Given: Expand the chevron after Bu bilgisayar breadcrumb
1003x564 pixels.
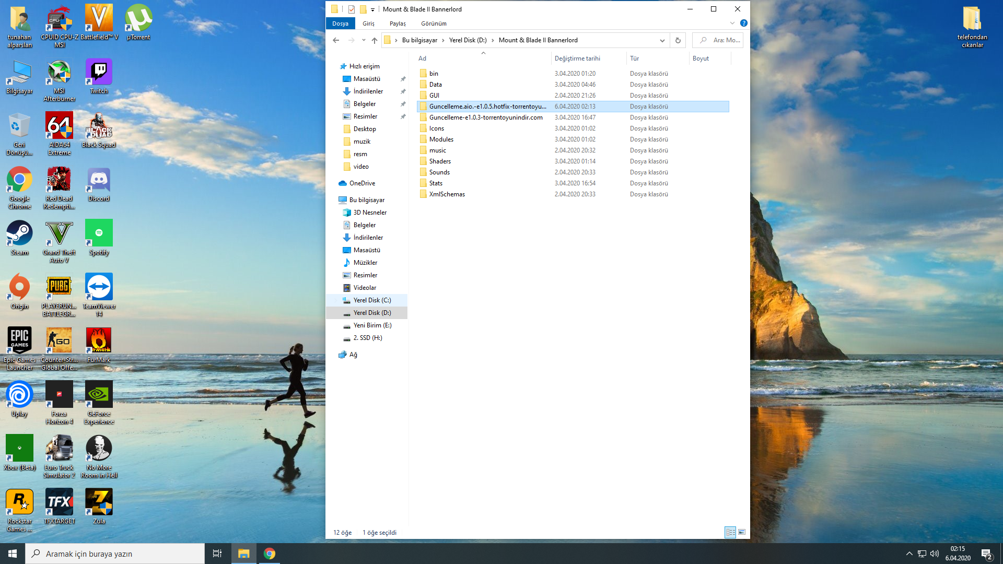Looking at the screenshot, I should point(444,40).
